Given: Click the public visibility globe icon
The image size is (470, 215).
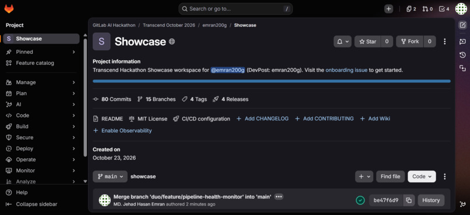Looking at the screenshot, I should click(172, 41).
